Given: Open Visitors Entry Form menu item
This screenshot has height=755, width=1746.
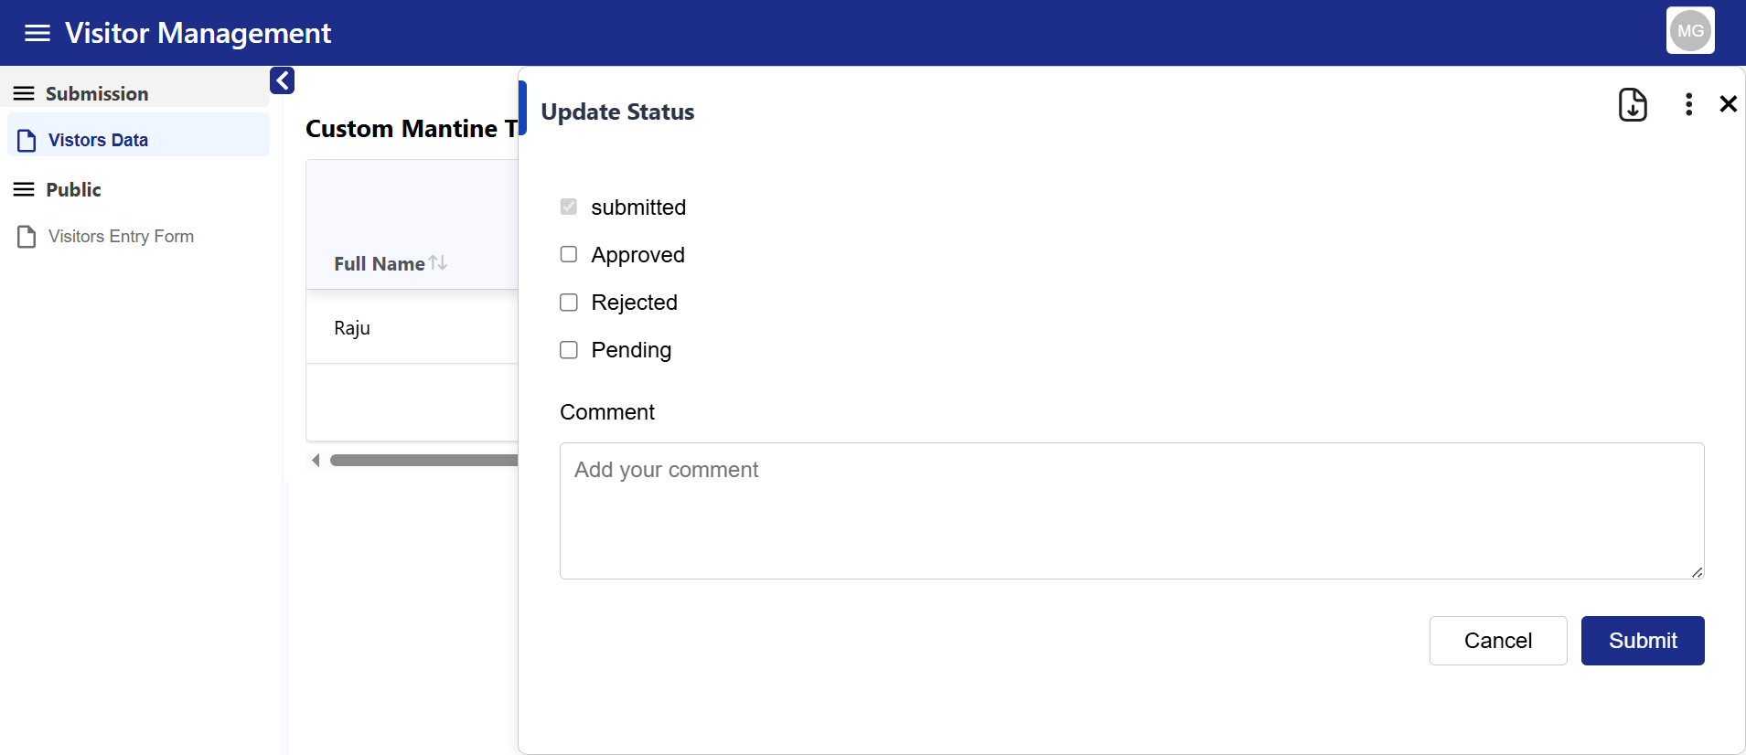Looking at the screenshot, I should click(121, 237).
